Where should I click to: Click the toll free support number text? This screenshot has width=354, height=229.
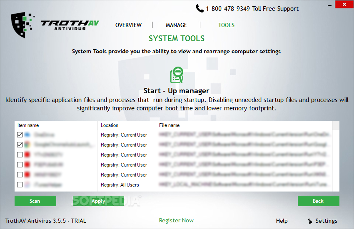(x=252, y=9)
